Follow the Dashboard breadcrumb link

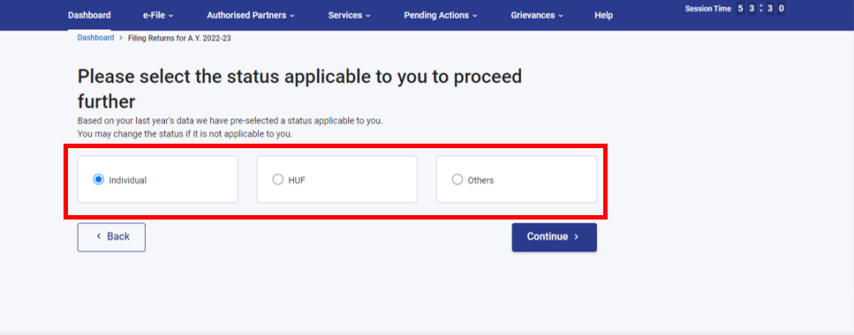pyautogui.click(x=96, y=38)
